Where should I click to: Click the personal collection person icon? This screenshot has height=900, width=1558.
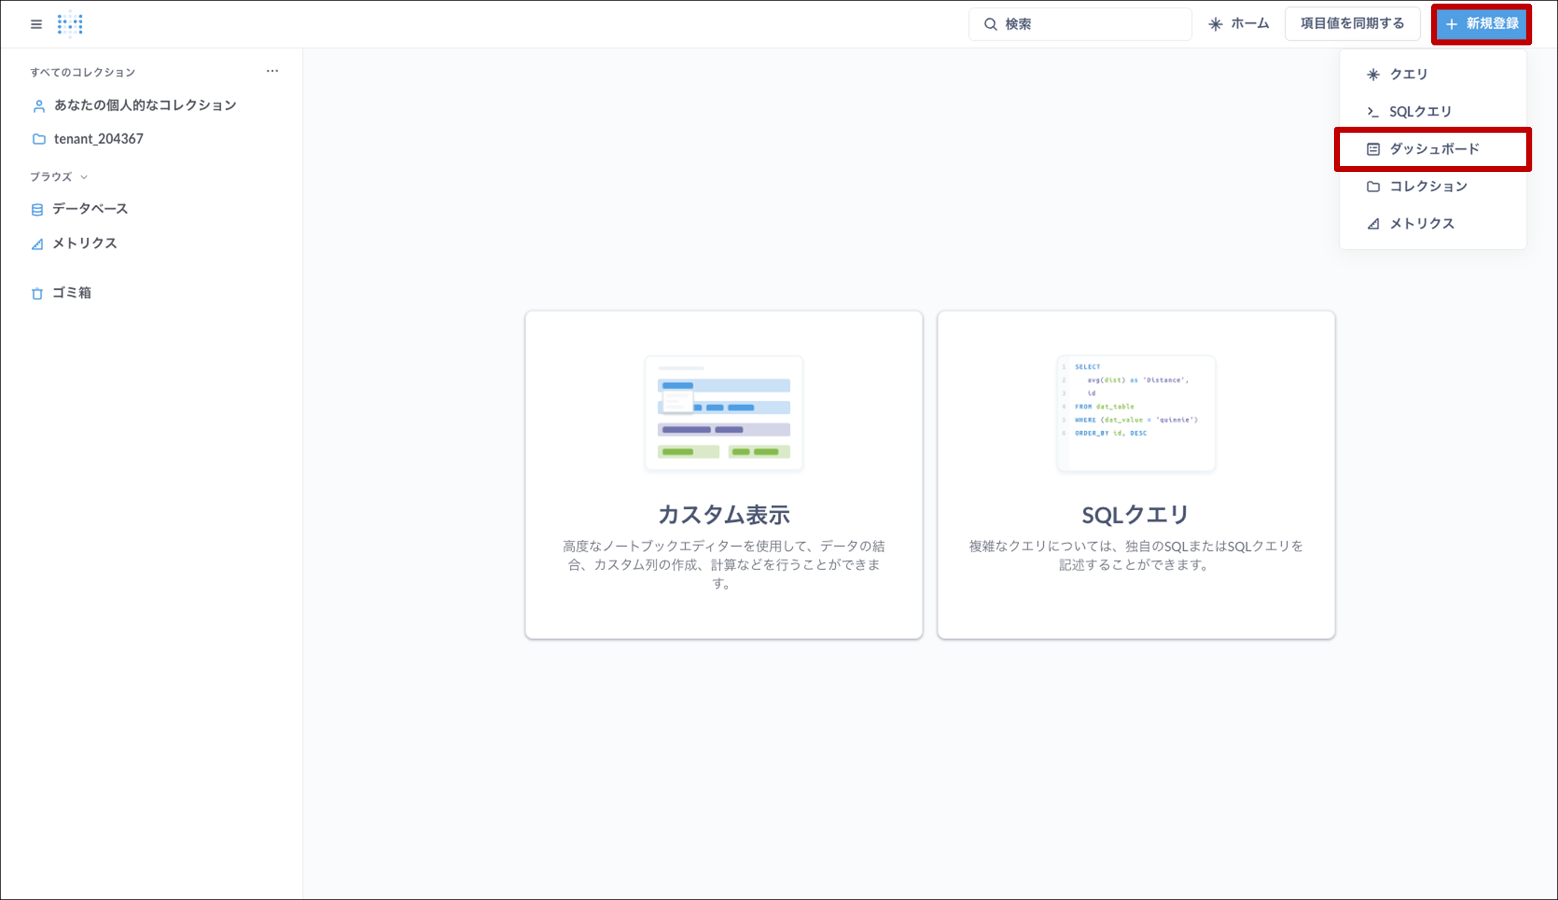point(39,106)
